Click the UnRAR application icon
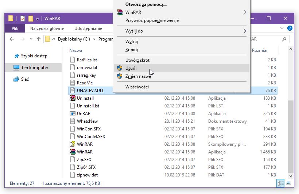 73,114
